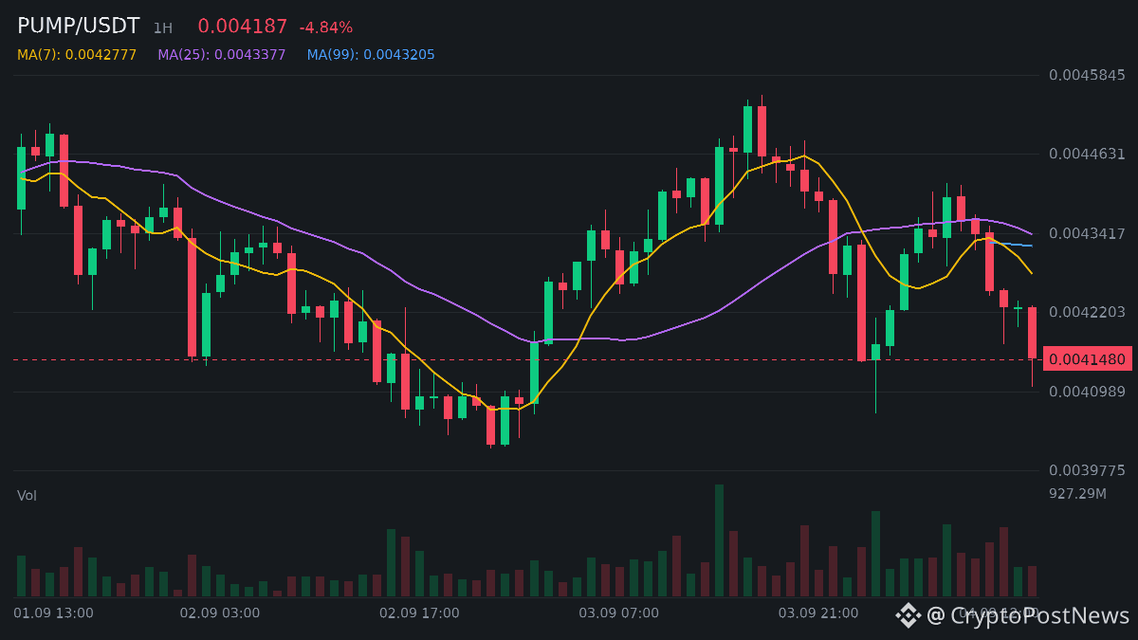Click the red current price tag 0.0041480
The width and height of the screenshot is (1138, 640).
click(x=1088, y=359)
